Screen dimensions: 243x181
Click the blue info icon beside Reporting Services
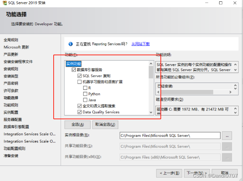[70, 44]
